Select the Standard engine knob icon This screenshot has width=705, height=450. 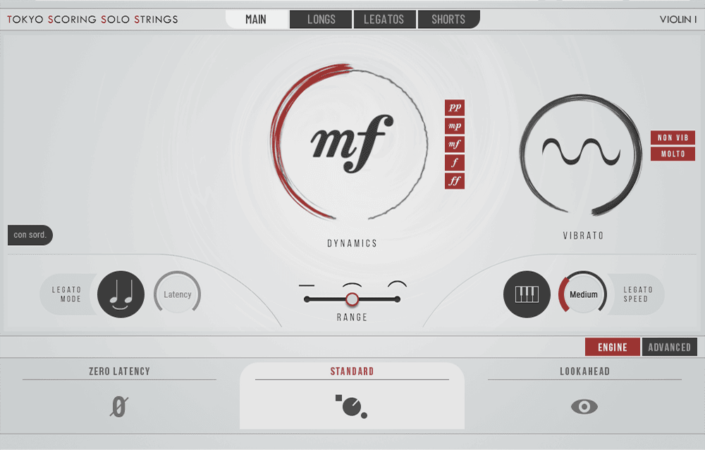(x=352, y=406)
